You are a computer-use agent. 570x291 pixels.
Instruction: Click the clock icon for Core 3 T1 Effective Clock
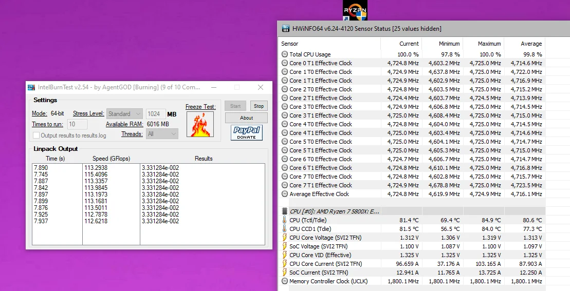pyautogui.click(x=285, y=115)
